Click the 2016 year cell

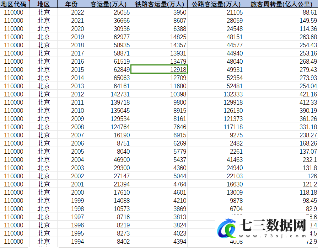71,61
